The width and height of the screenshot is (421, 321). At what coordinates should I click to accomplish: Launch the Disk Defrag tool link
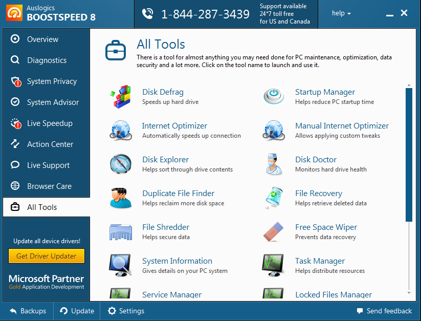163,92
